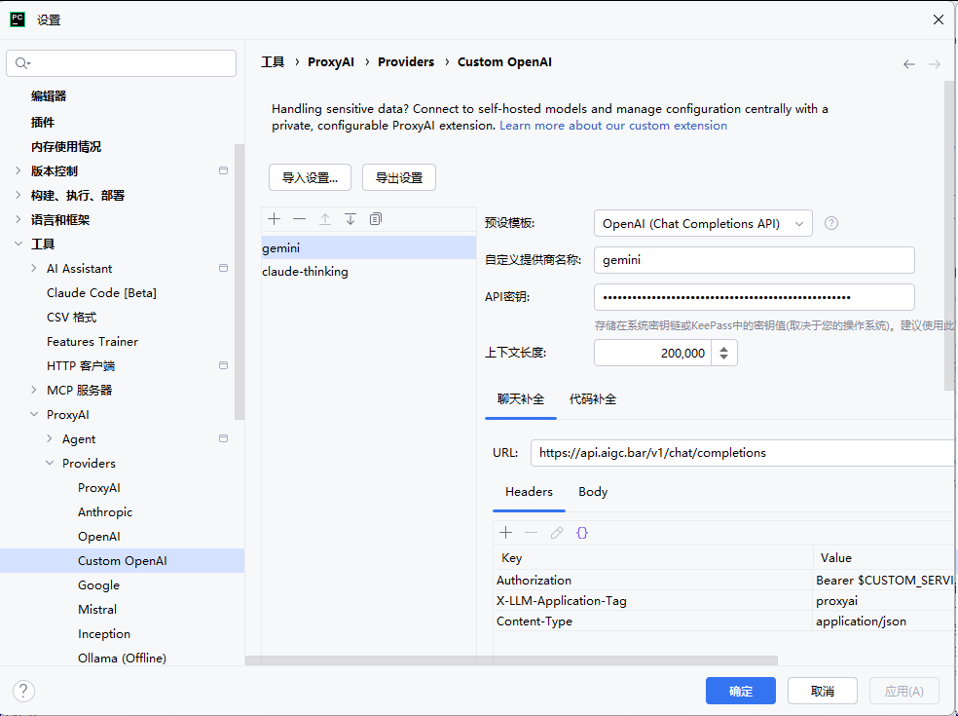958x716 pixels.
Task: Click the horizontal scrollbar at panel bottom
Action: pos(511,660)
